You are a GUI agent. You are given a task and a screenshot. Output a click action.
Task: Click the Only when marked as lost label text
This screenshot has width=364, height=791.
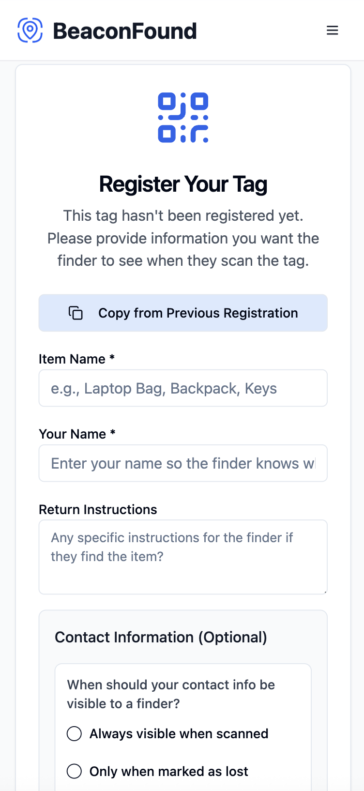point(168,771)
